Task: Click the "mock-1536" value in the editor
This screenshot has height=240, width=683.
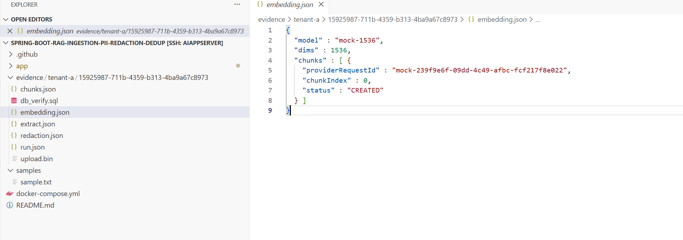Action: coord(357,40)
